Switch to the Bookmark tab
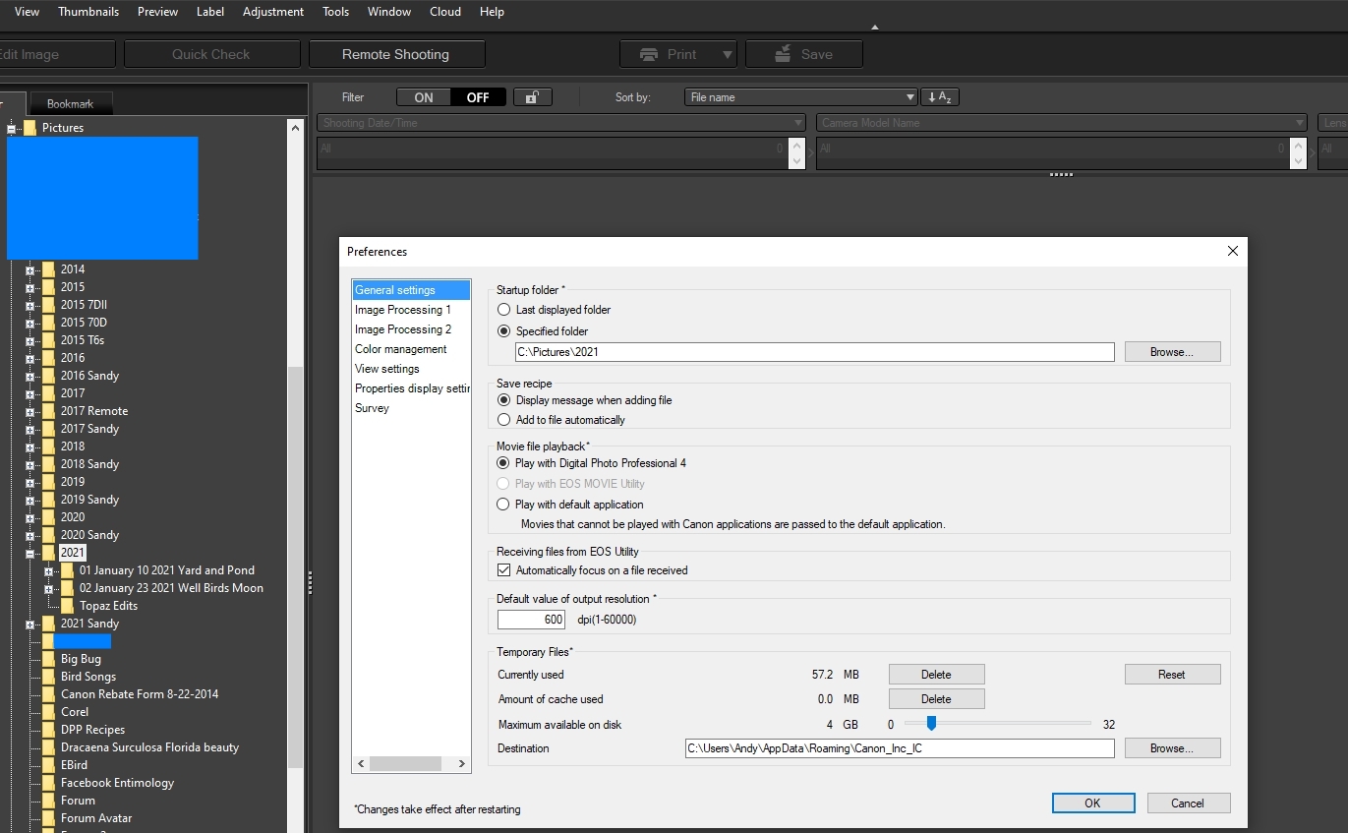The height and width of the screenshot is (833, 1348). [71, 102]
